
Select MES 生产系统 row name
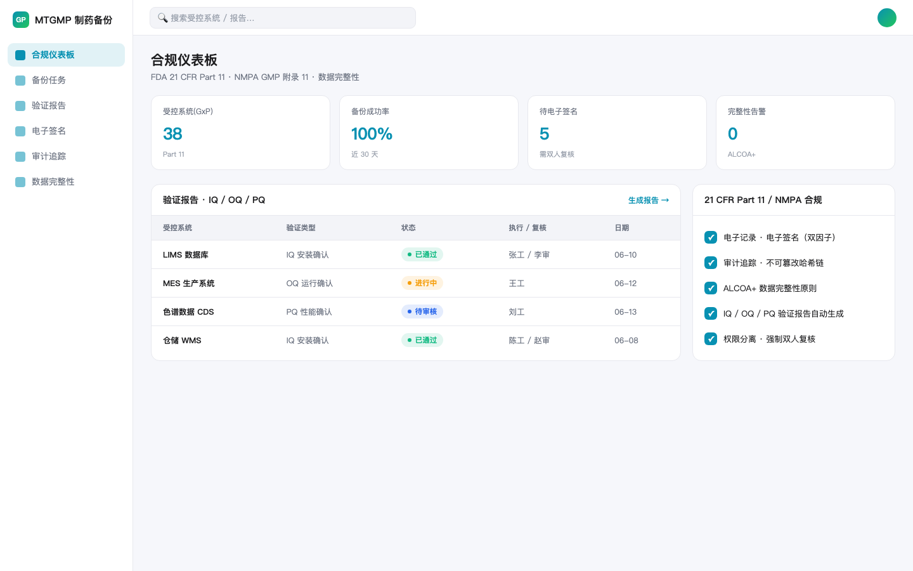189,284
